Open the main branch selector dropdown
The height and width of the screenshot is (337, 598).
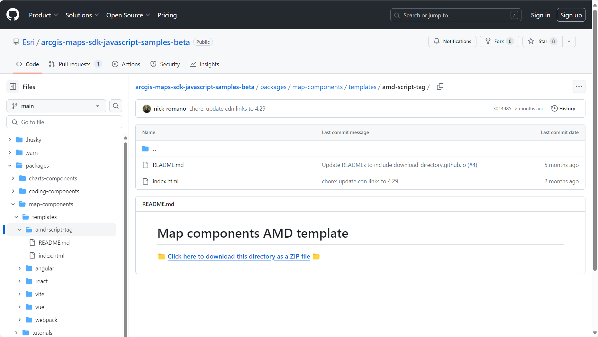(x=56, y=106)
